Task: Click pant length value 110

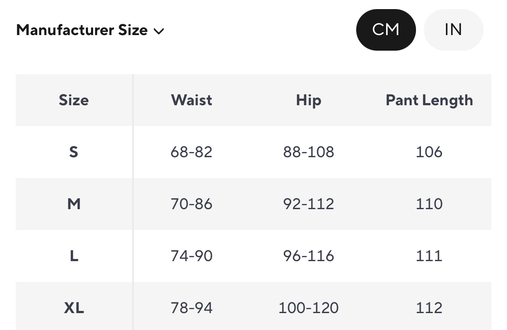Action: coord(429,204)
